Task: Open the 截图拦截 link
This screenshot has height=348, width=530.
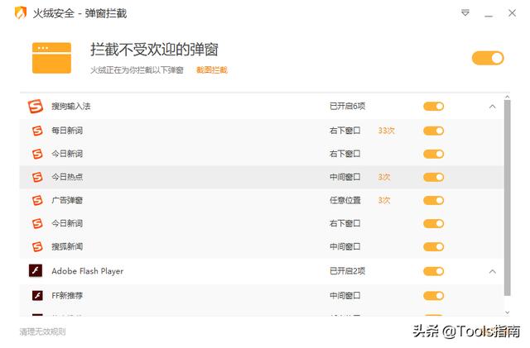Action: pyautogui.click(x=212, y=70)
